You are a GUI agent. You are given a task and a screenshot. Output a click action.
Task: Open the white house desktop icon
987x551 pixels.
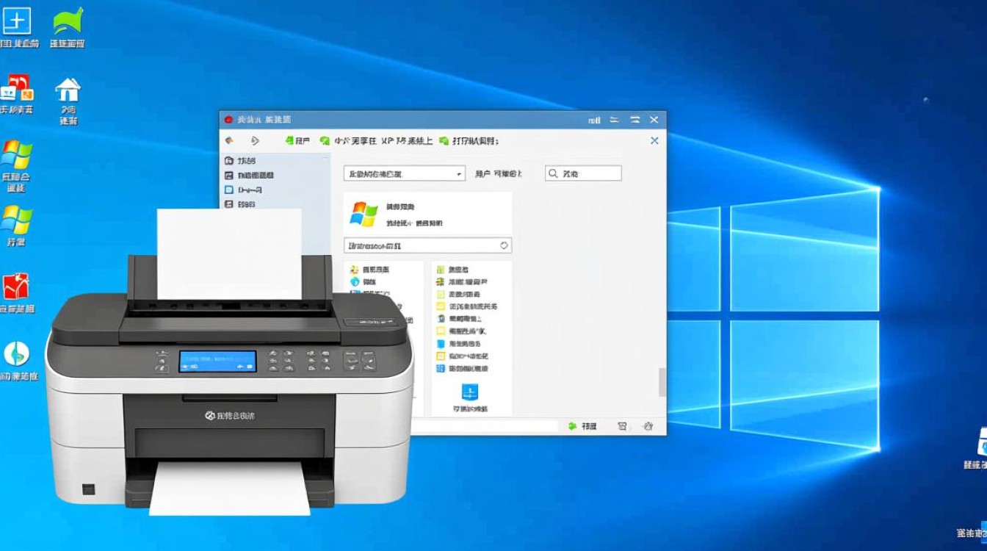(x=68, y=90)
